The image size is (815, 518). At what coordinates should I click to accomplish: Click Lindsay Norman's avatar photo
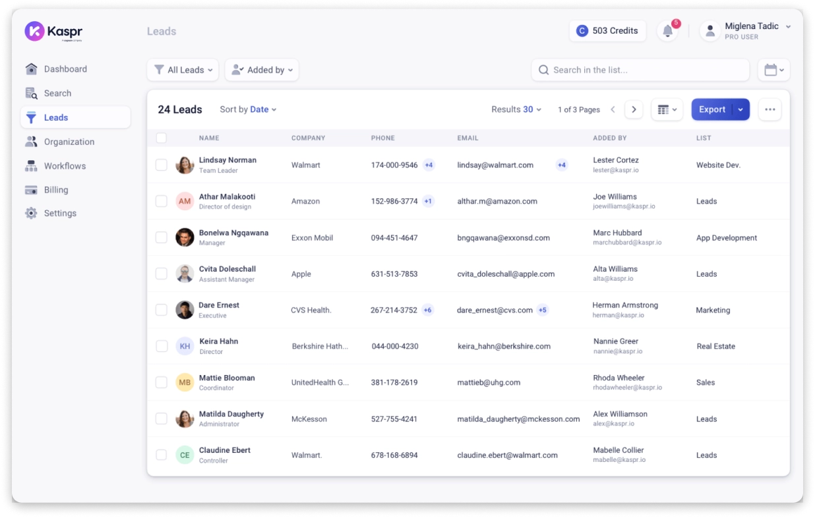(185, 165)
